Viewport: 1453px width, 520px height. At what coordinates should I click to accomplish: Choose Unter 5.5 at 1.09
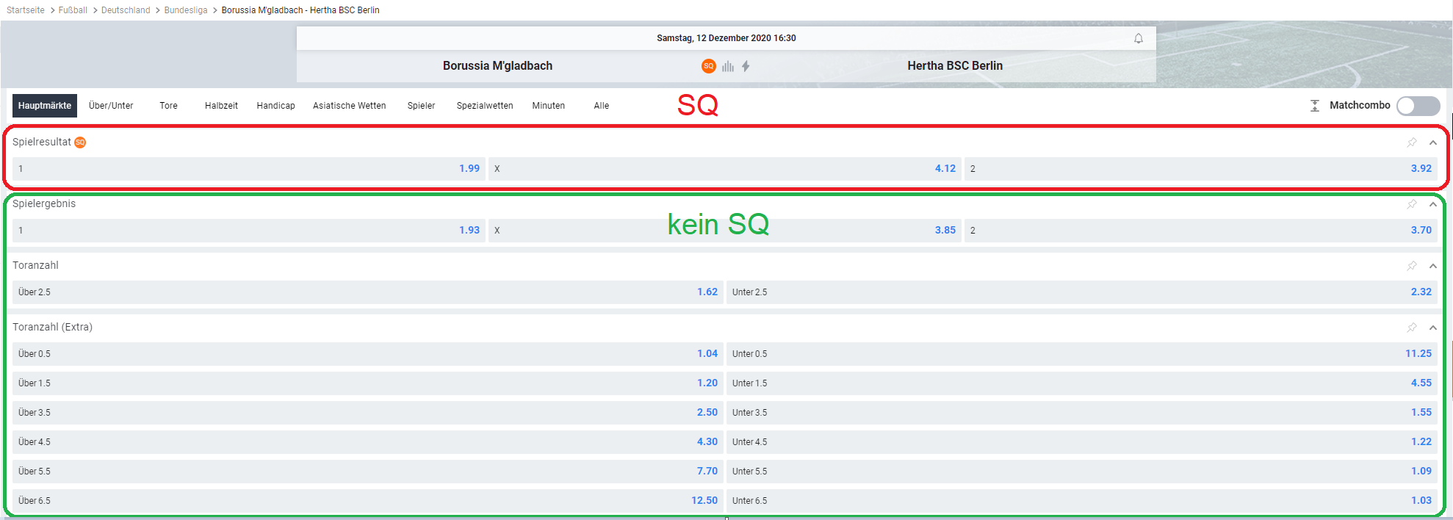pos(1082,472)
